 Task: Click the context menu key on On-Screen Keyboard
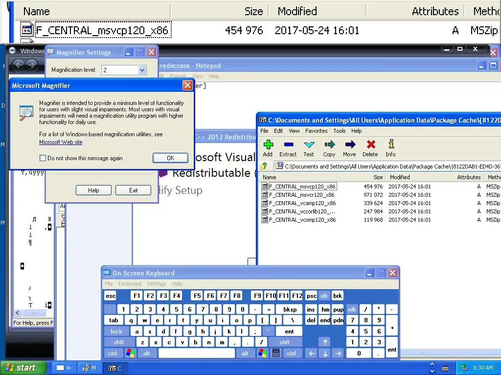click(x=276, y=354)
